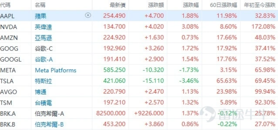
Task: Open the 英偉達 stock link
Action: 44,27
